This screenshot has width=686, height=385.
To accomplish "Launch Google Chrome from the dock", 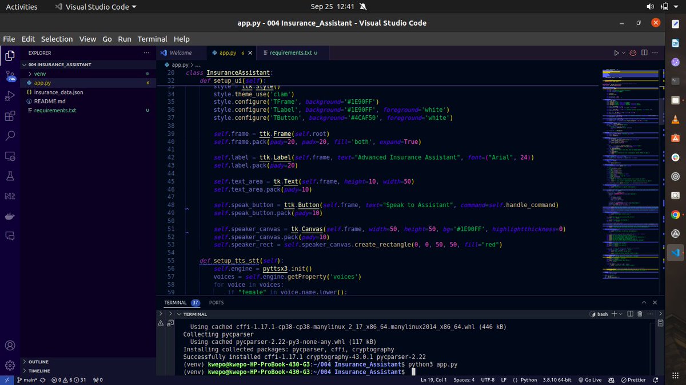I will 675,214.
